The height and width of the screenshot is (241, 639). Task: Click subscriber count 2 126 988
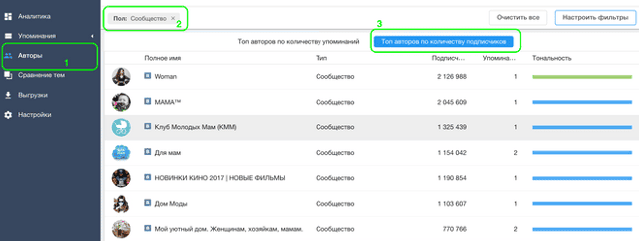click(451, 77)
